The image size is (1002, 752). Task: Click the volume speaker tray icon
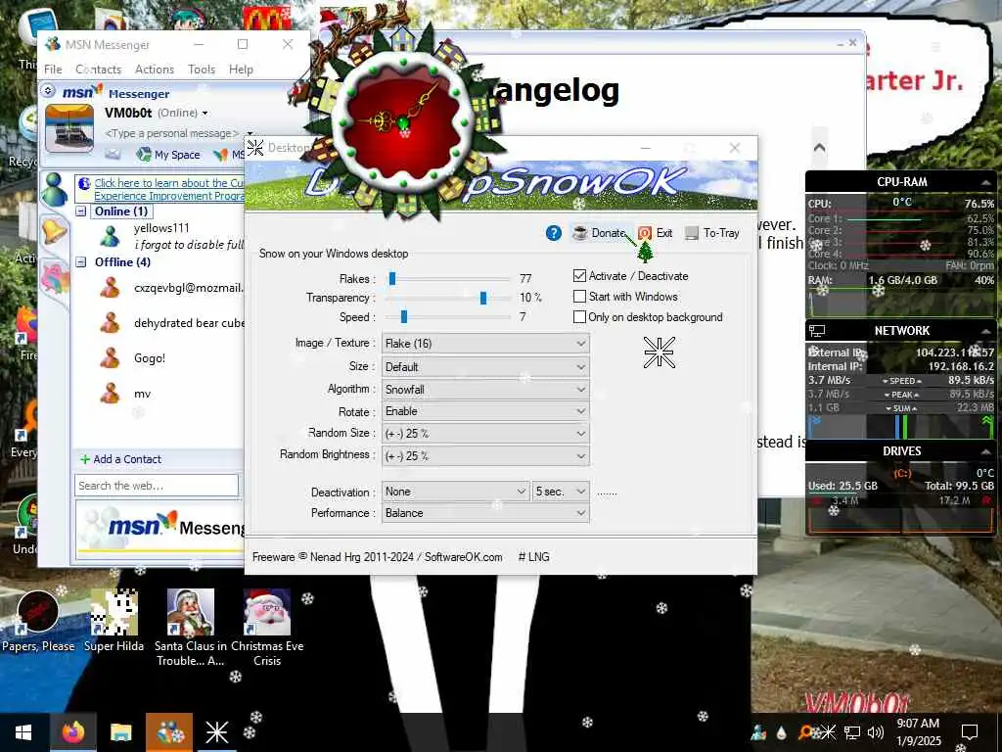876,732
